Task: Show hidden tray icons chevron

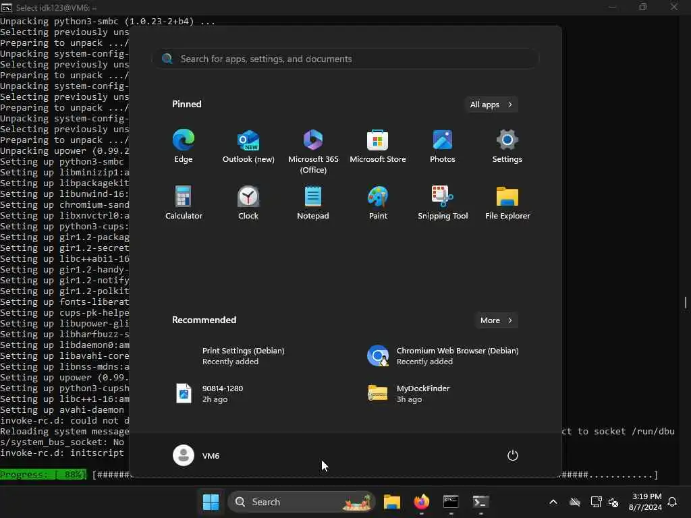Action: tap(553, 502)
